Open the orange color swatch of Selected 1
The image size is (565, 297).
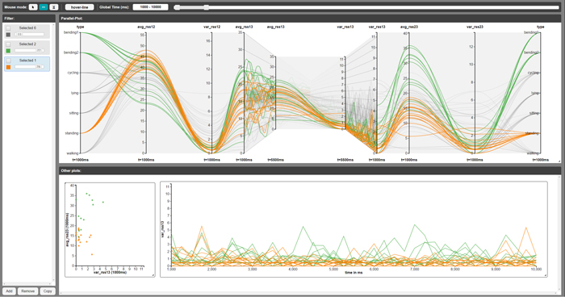pos(8,67)
